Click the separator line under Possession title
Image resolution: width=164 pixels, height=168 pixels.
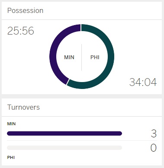pos(82,19)
